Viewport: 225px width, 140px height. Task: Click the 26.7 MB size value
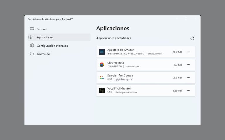point(177,52)
